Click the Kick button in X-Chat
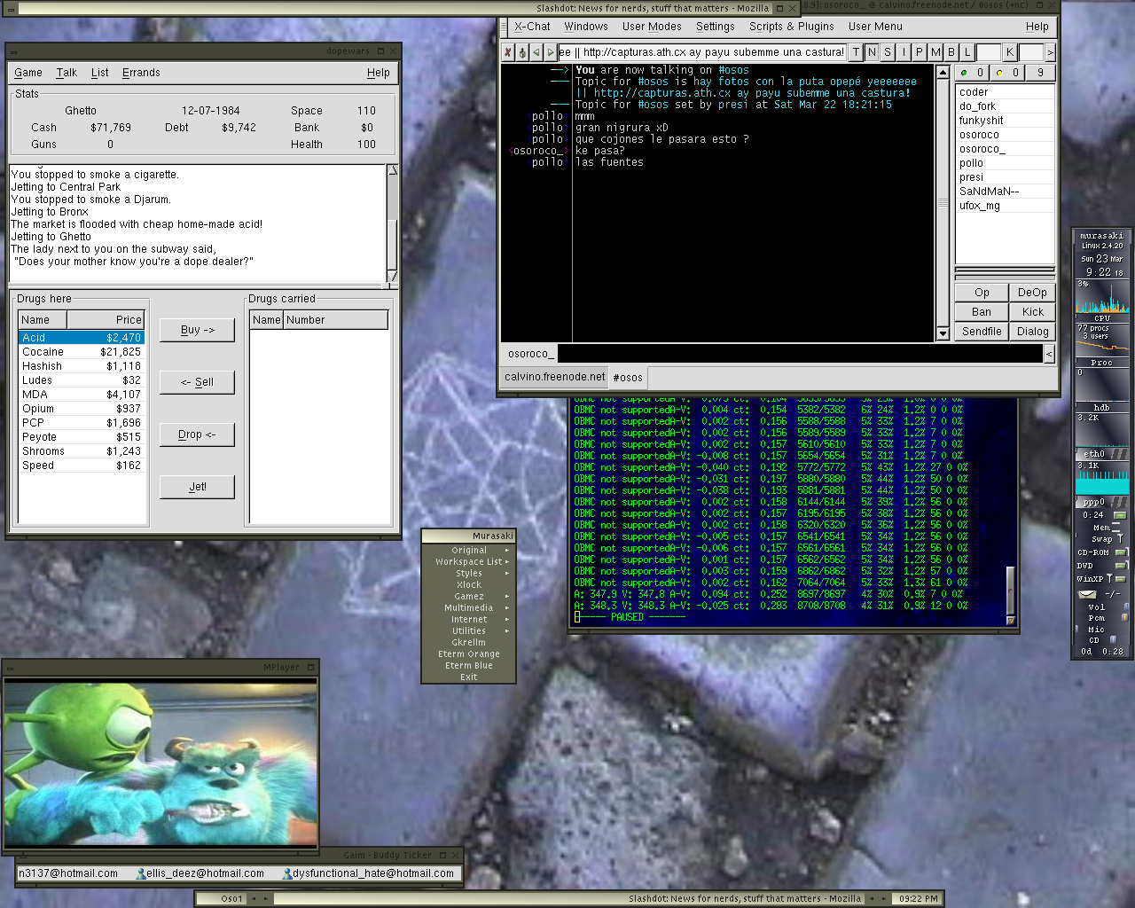This screenshot has width=1135, height=908. pos(1032,312)
